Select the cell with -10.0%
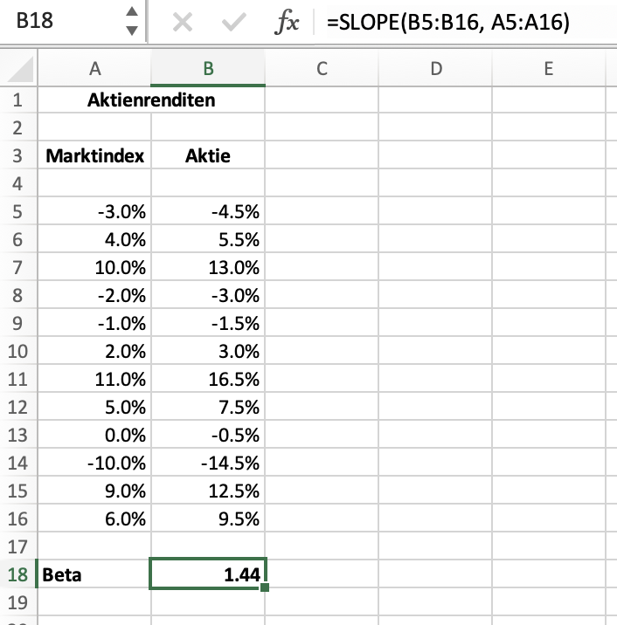 [94, 463]
